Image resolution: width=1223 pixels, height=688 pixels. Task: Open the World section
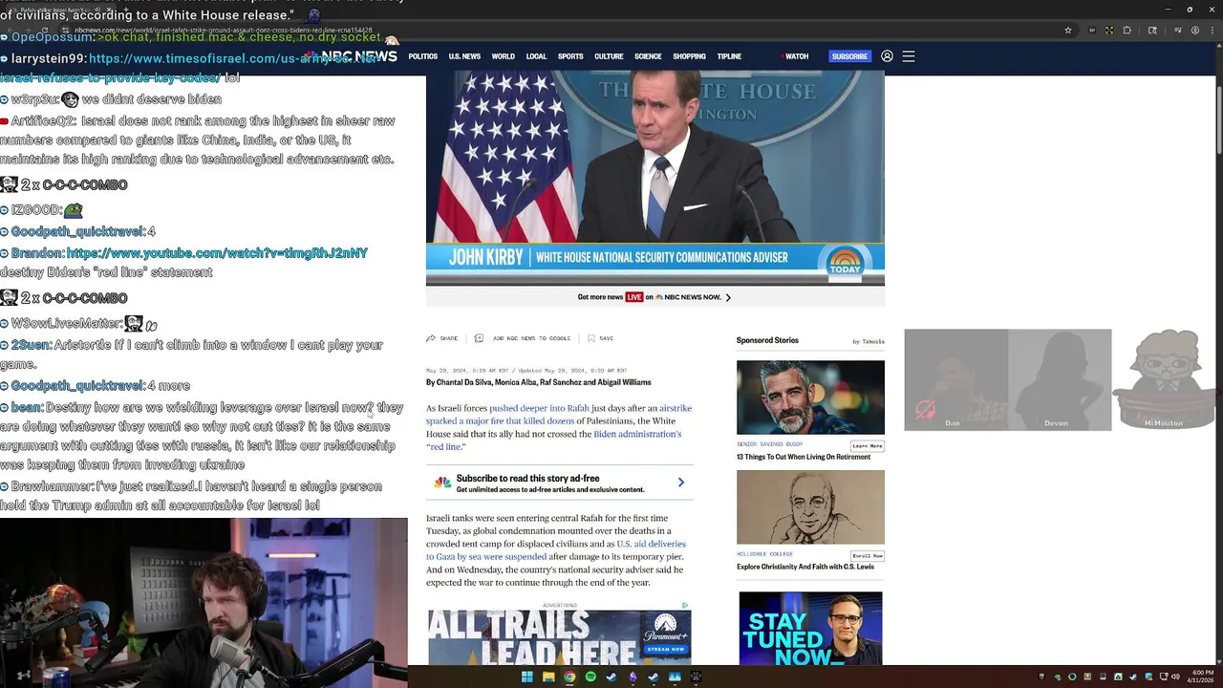(x=504, y=56)
